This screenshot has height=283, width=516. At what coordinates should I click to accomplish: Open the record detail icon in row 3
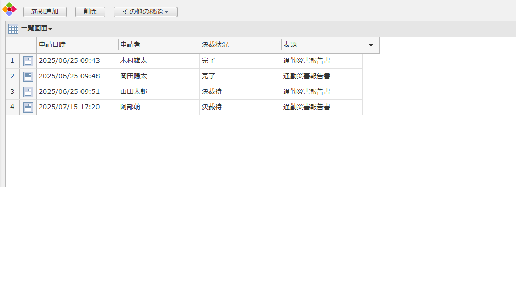(x=28, y=92)
